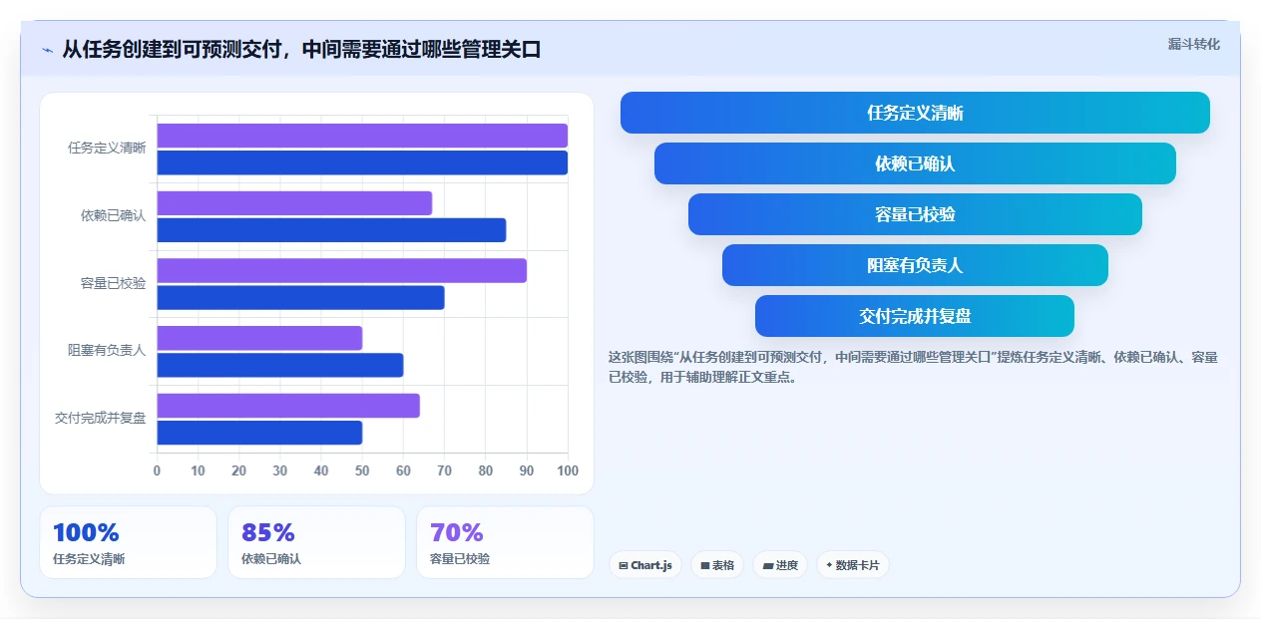
Task: Click the x-axis tick 80
Action: [485, 470]
